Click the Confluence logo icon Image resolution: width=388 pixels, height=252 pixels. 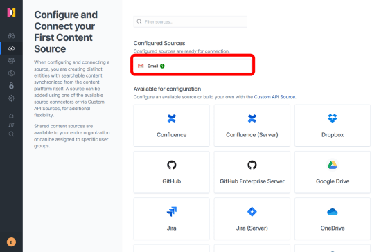click(172, 118)
